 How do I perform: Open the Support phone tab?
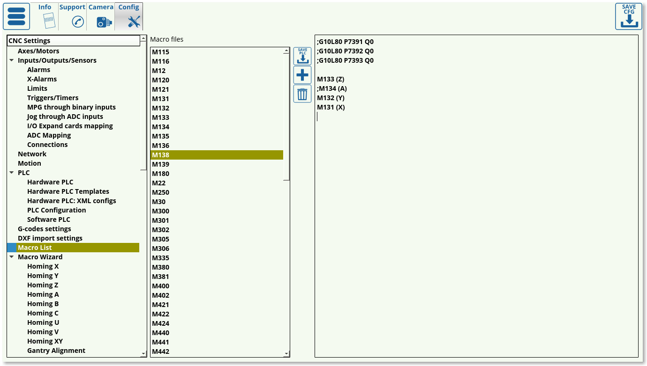[x=72, y=16]
